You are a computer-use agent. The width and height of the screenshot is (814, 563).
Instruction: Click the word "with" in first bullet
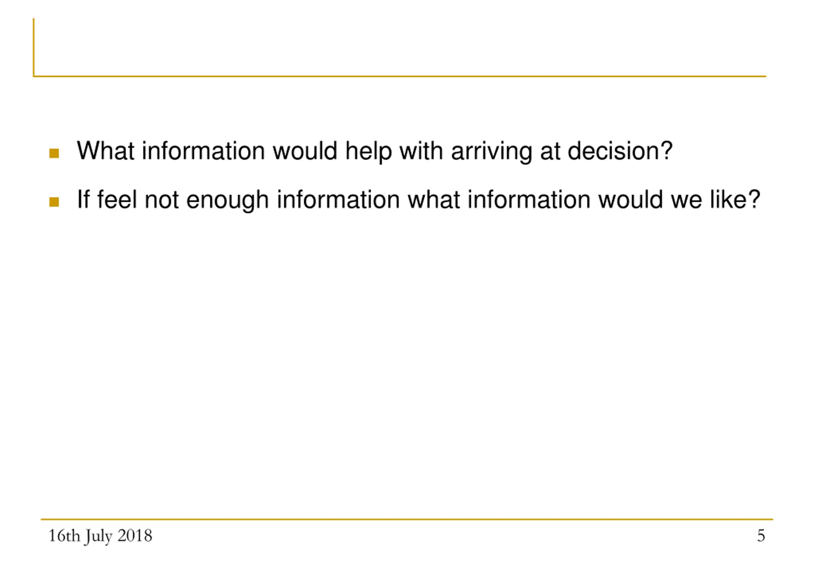(421, 151)
